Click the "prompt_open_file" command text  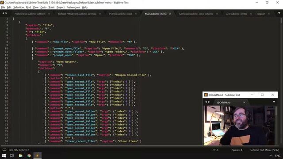pos(67,49)
